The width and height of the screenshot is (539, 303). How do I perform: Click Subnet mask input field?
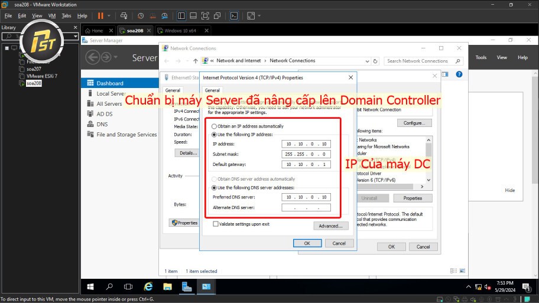(306, 154)
